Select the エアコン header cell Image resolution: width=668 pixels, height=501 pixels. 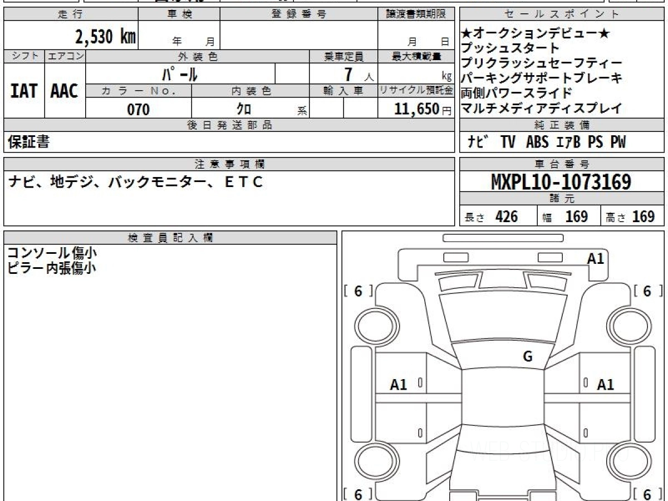pyautogui.click(x=65, y=56)
